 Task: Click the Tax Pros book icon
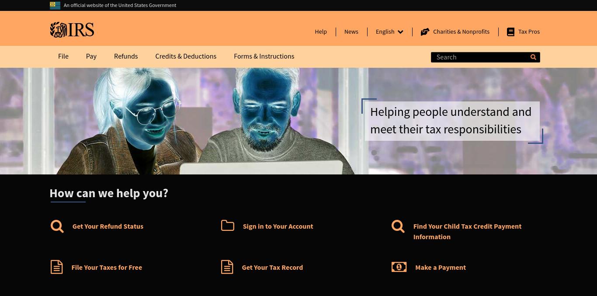[x=510, y=32]
